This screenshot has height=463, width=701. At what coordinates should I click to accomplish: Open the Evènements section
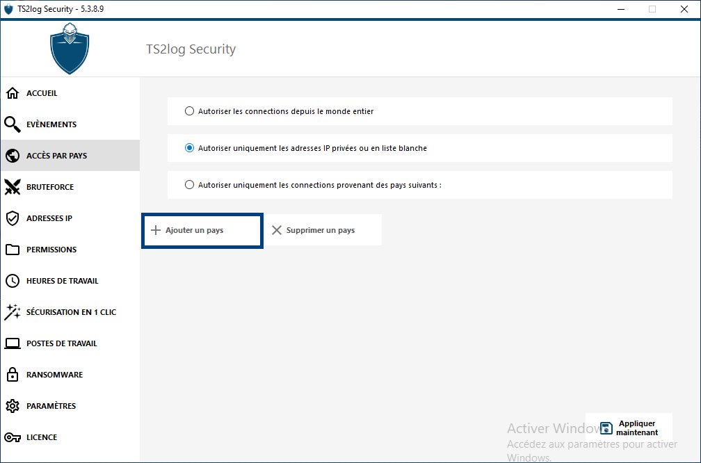pyautogui.click(x=70, y=124)
